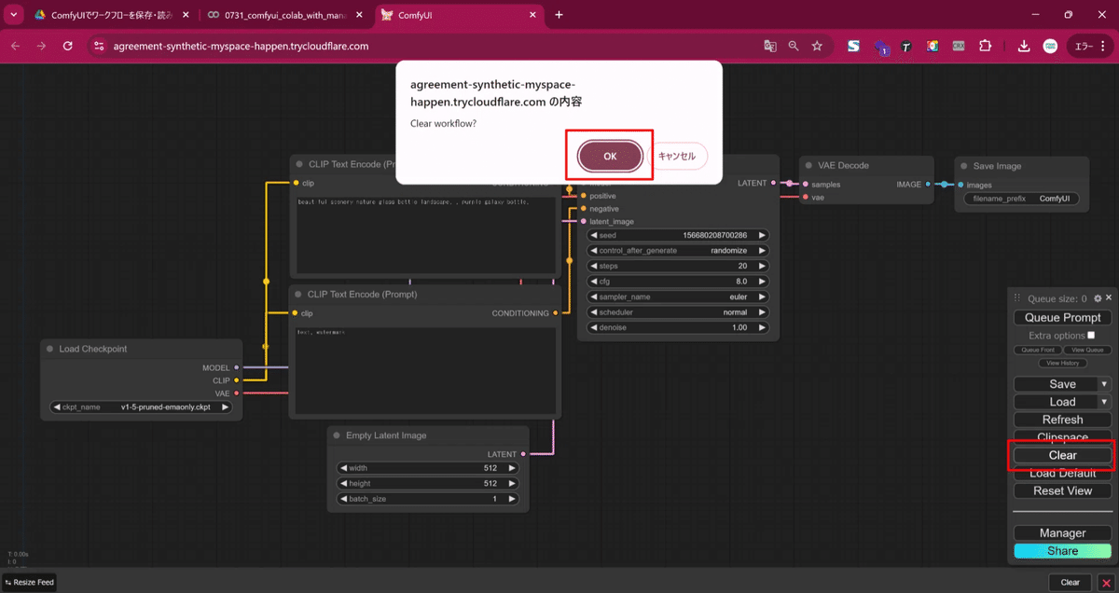Click View History button
The image size is (1119, 593).
tap(1063, 363)
